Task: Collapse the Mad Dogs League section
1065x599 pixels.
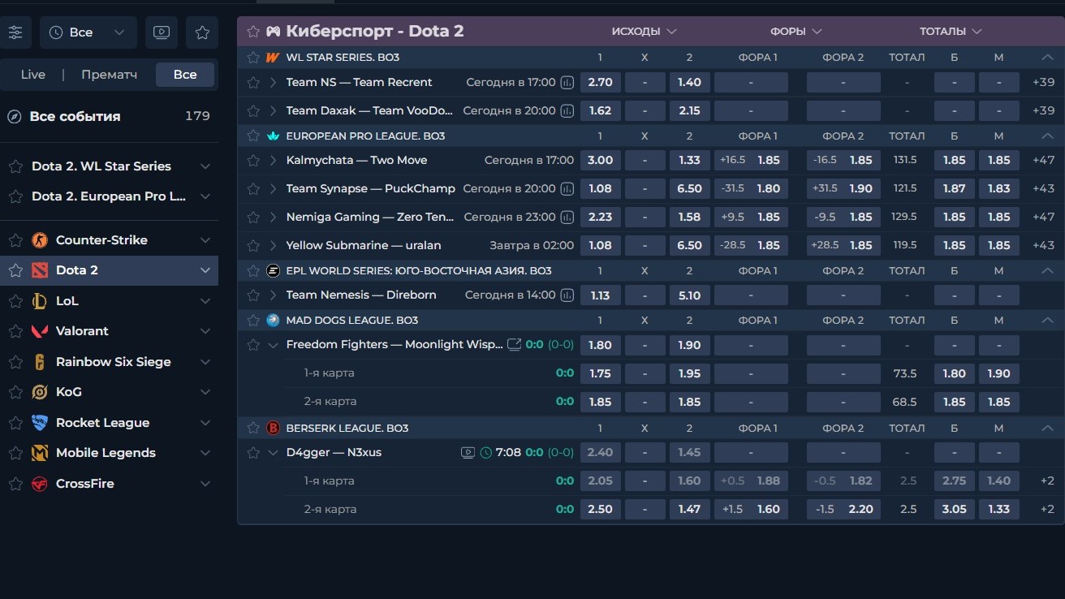Action: pyautogui.click(x=1047, y=320)
